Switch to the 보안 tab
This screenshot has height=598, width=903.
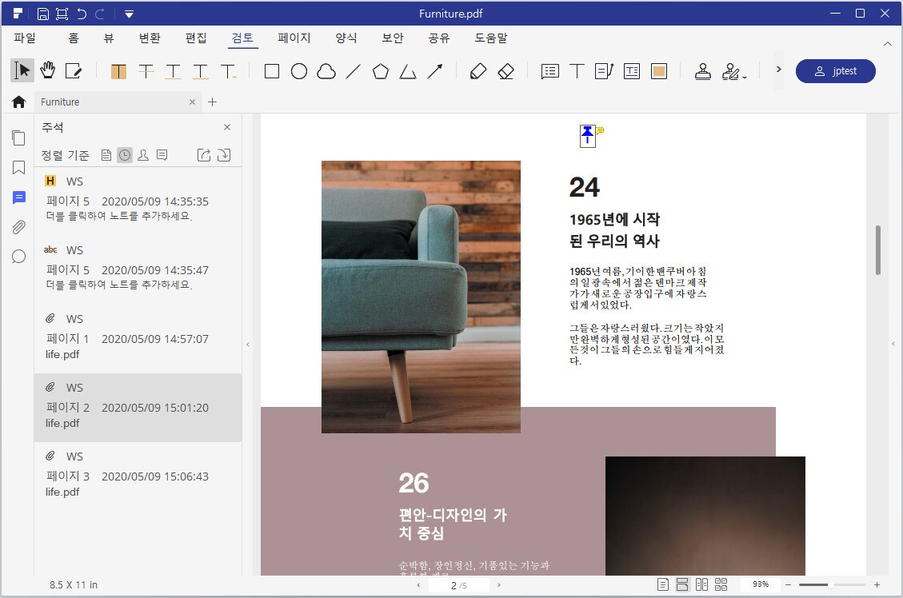tap(393, 38)
